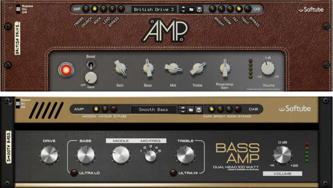Step patches using arrows beside British Drive 3
The width and height of the screenshot is (333, 188).
click(x=183, y=9)
